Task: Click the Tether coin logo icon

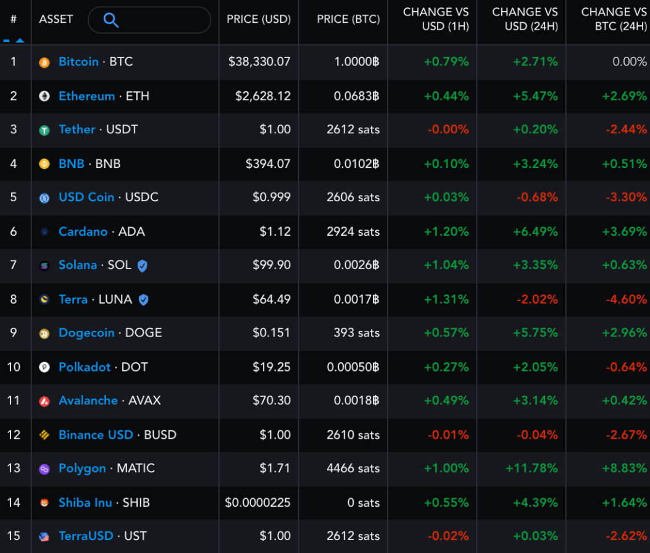Action: point(44,130)
